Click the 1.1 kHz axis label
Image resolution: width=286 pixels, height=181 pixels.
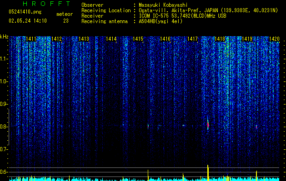pyautogui.click(x=3, y=59)
